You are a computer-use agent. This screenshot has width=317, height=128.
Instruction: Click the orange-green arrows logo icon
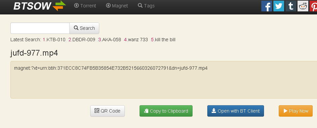pos(59,6)
